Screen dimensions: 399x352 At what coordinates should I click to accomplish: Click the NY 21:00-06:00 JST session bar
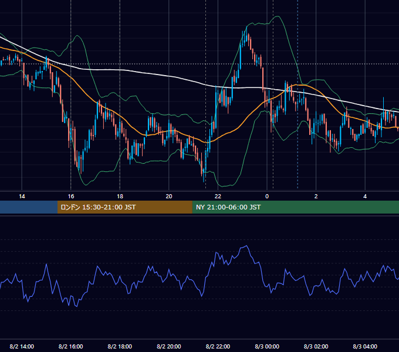tap(295, 207)
